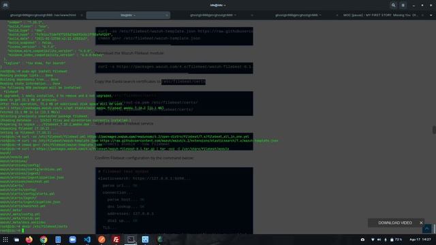Image resolution: width=436 pixels, height=245 pixels.
Task: Click the terminal search icon
Action: 393,5
